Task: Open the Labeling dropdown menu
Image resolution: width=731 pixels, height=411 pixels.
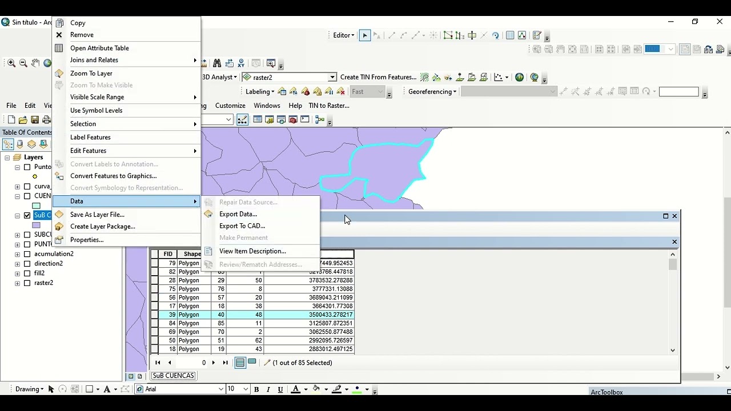Action: point(260,92)
